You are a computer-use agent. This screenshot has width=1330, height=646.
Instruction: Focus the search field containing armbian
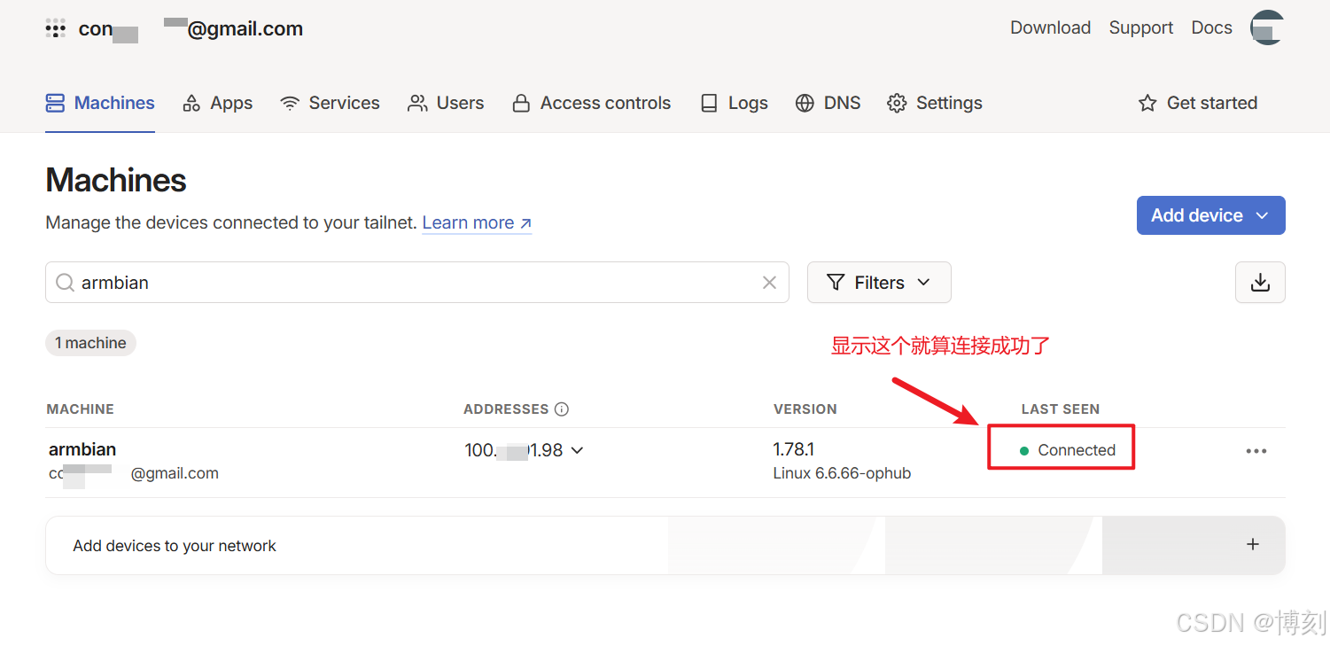(x=416, y=283)
